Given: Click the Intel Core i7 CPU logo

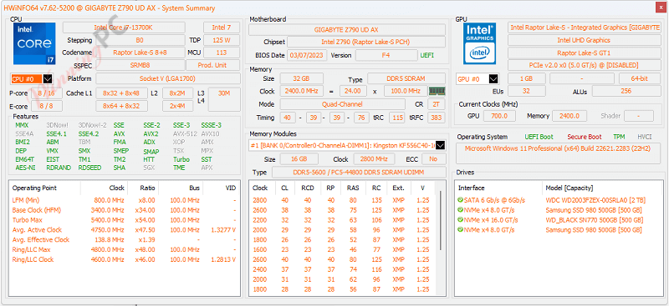Looking at the screenshot, I should 34,43.
